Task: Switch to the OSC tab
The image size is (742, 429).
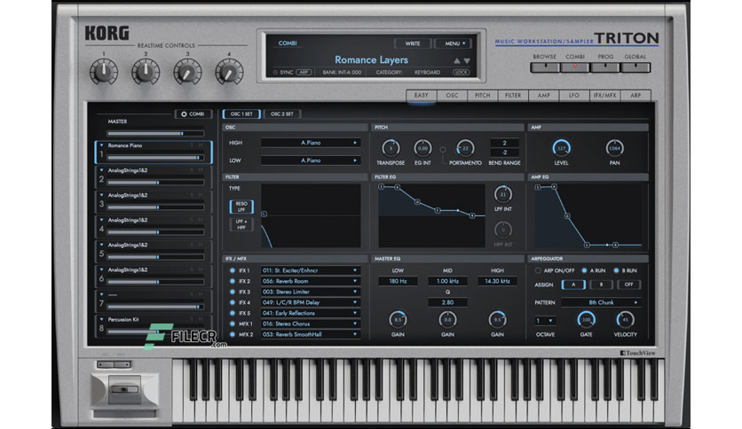Action: pos(452,96)
